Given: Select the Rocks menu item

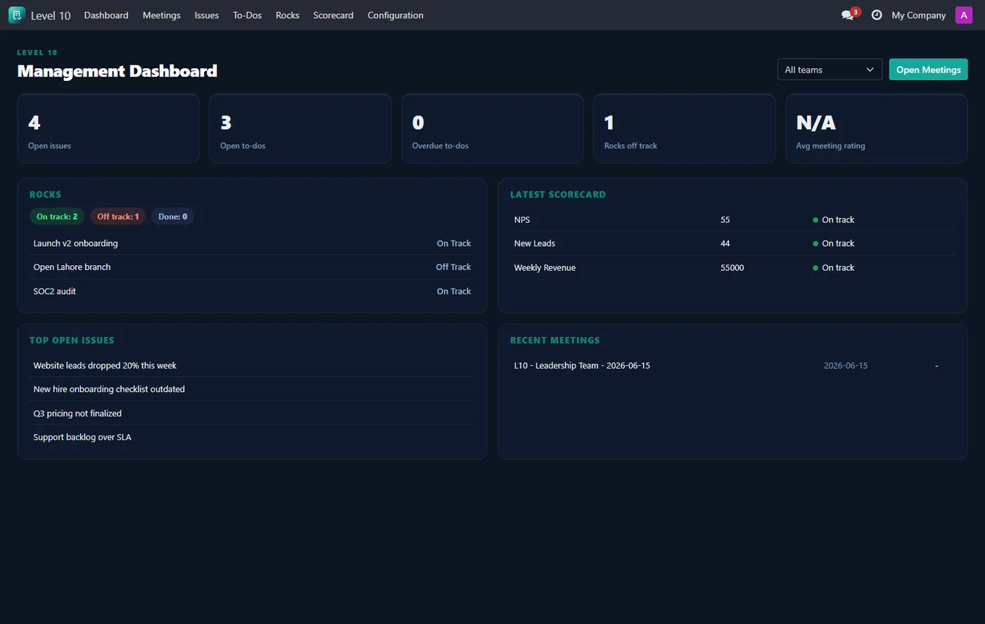Looking at the screenshot, I should pos(287,15).
